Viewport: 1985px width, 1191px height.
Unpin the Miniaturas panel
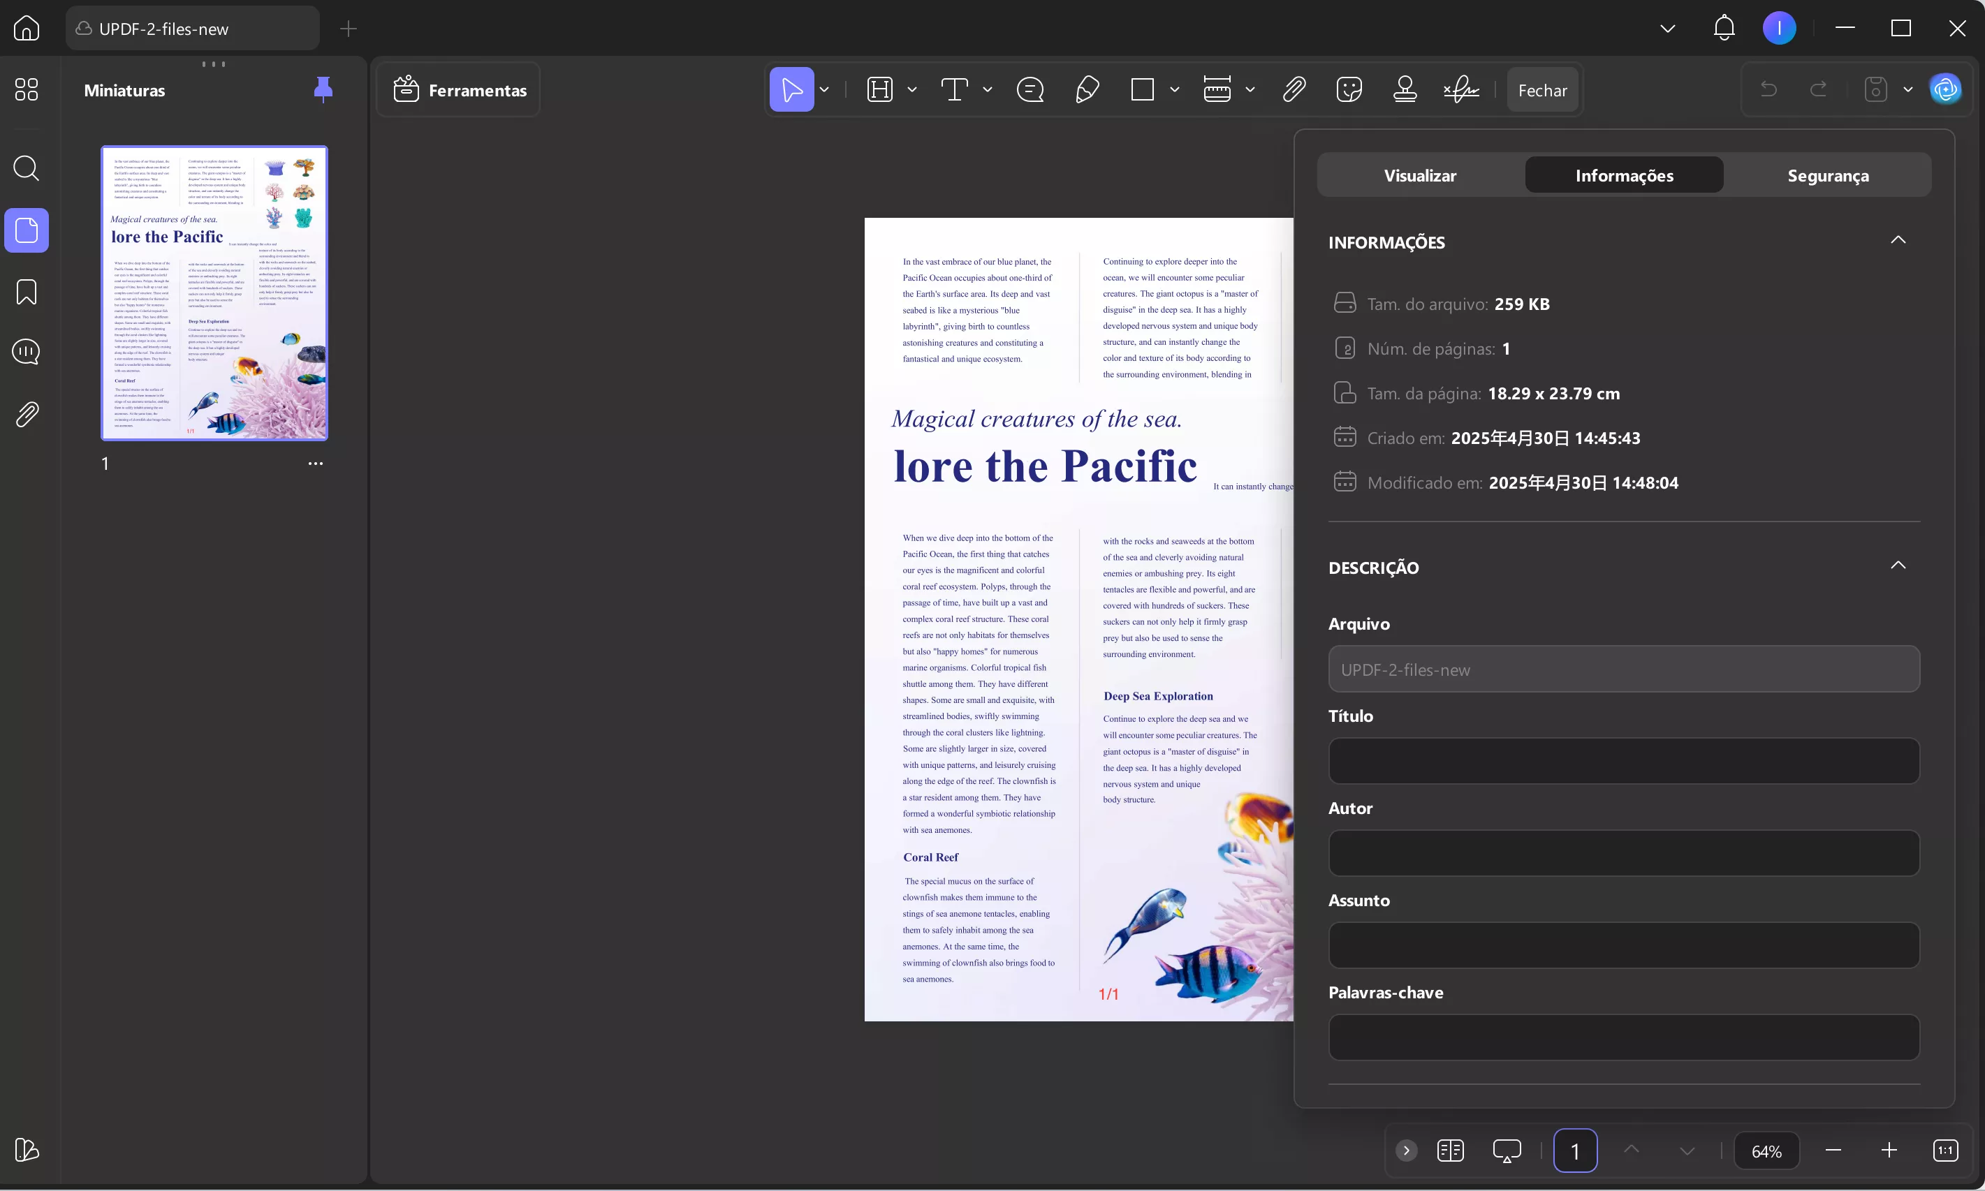coord(323,90)
